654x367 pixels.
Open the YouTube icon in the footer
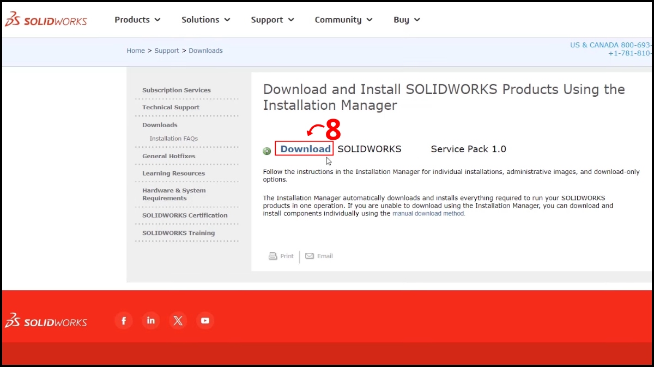point(205,321)
